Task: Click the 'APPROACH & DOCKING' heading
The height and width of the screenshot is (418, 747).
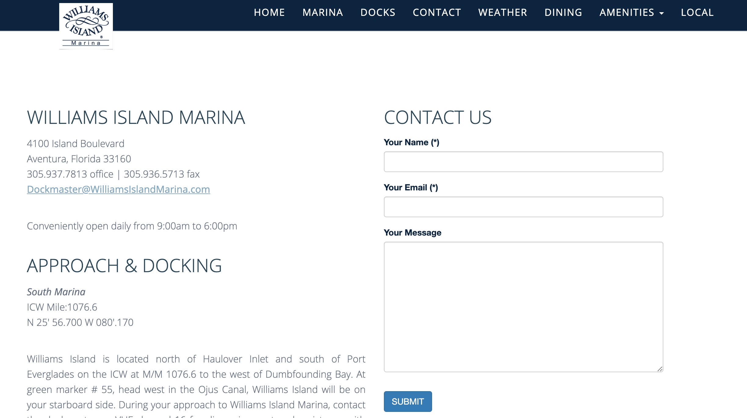Action: 124,266
